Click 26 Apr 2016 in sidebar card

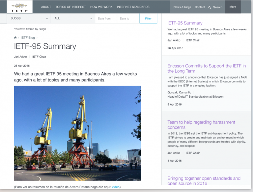[x=175, y=48]
